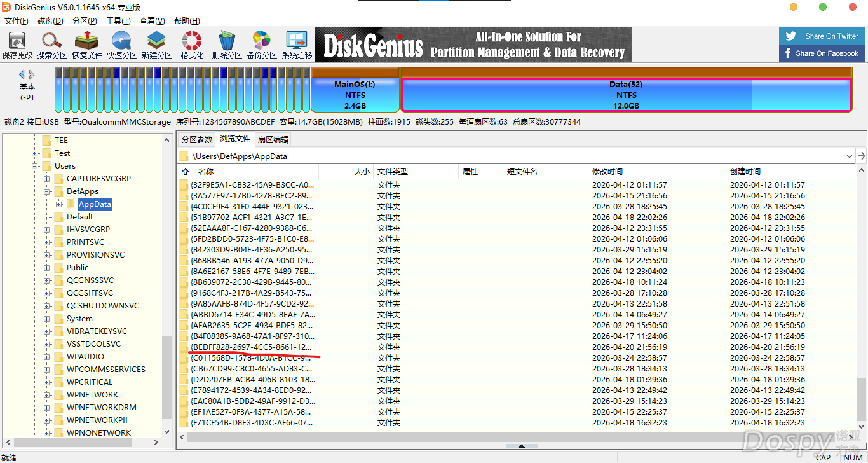
Task: Select the TEE folder in the tree
Action: point(61,141)
